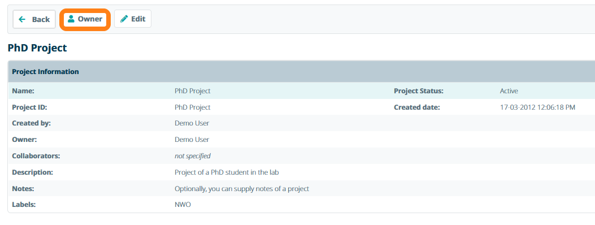The image size is (595, 225).
Task: Select the PhD Project page heading
Action: 37,48
